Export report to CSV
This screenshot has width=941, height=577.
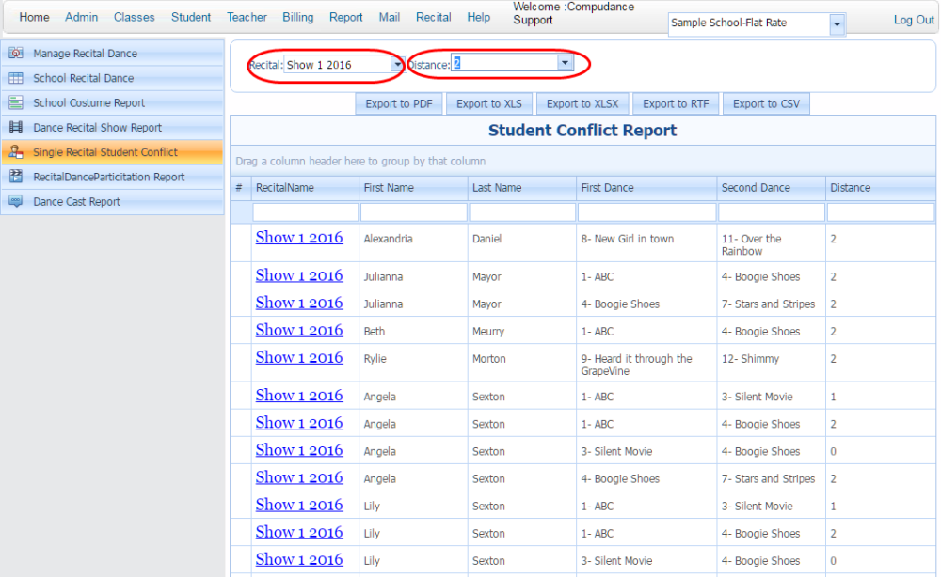click(x=766, y=103)
